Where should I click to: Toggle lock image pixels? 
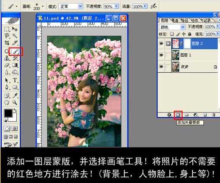click(178, 34)
